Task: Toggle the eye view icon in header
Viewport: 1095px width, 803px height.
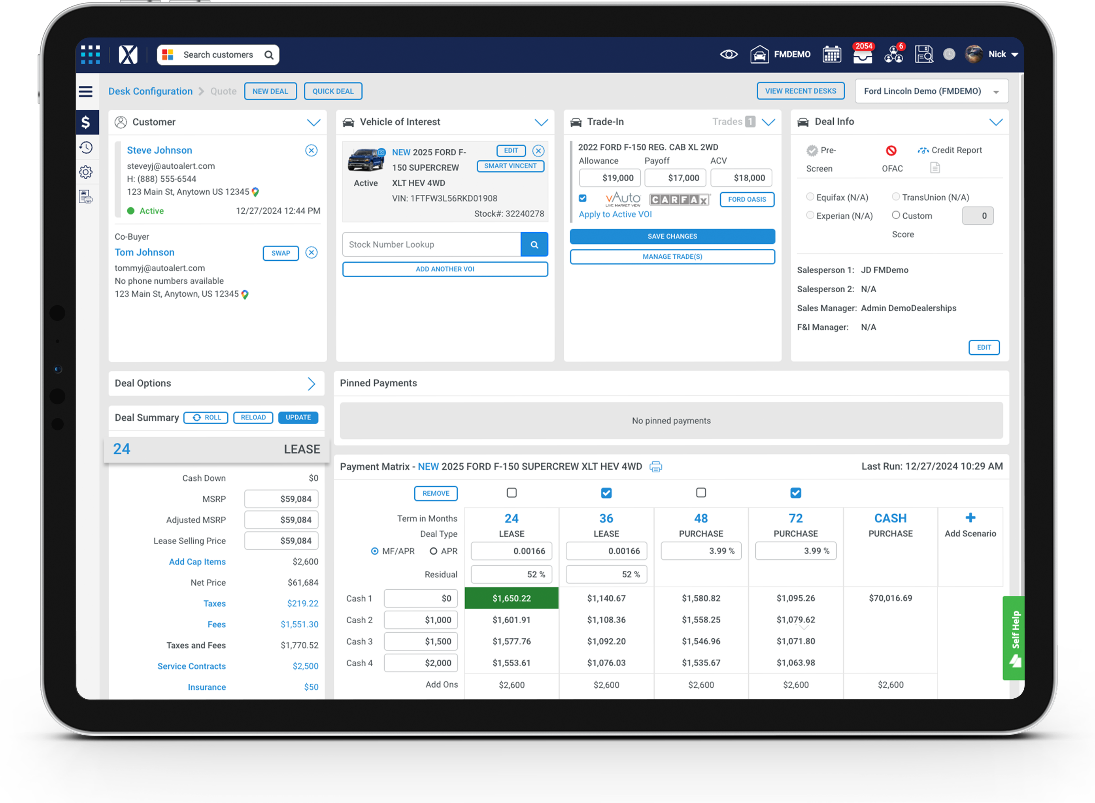Action: pos(728,55)
